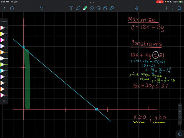Tap the handle atop the pens toolbox
184x138 pixels.
click(x=4, y=21)
